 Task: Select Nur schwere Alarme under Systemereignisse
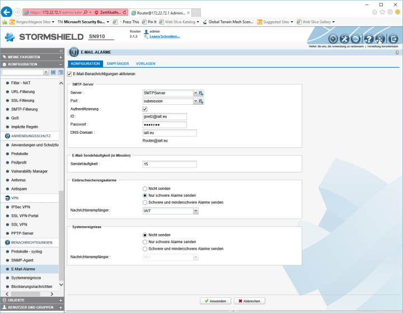145,242
